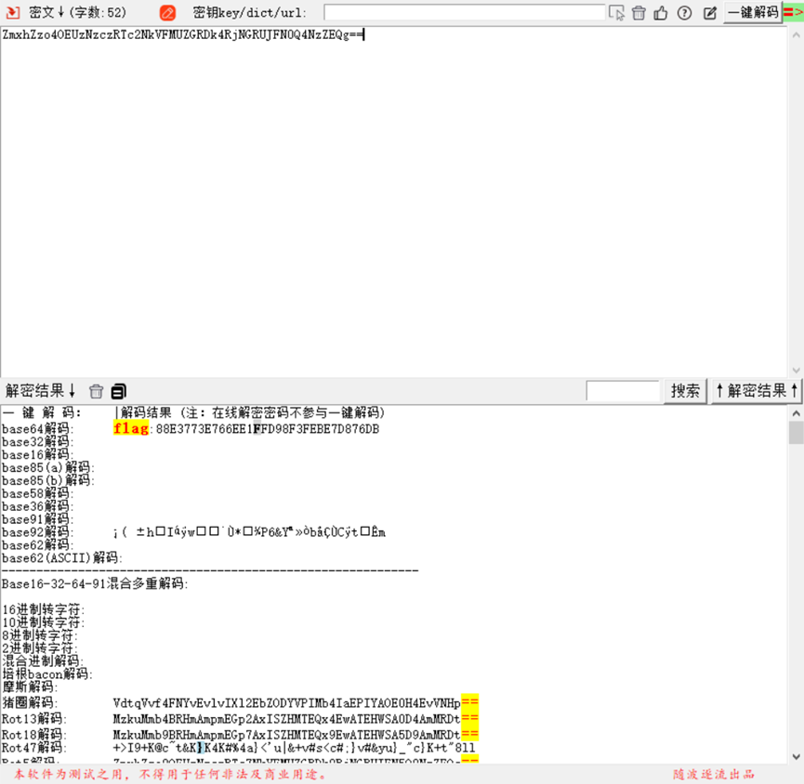804x784 pixels.
Task: Click the Base64 ciphertext string in top area
Action: (x=182, y=35)
